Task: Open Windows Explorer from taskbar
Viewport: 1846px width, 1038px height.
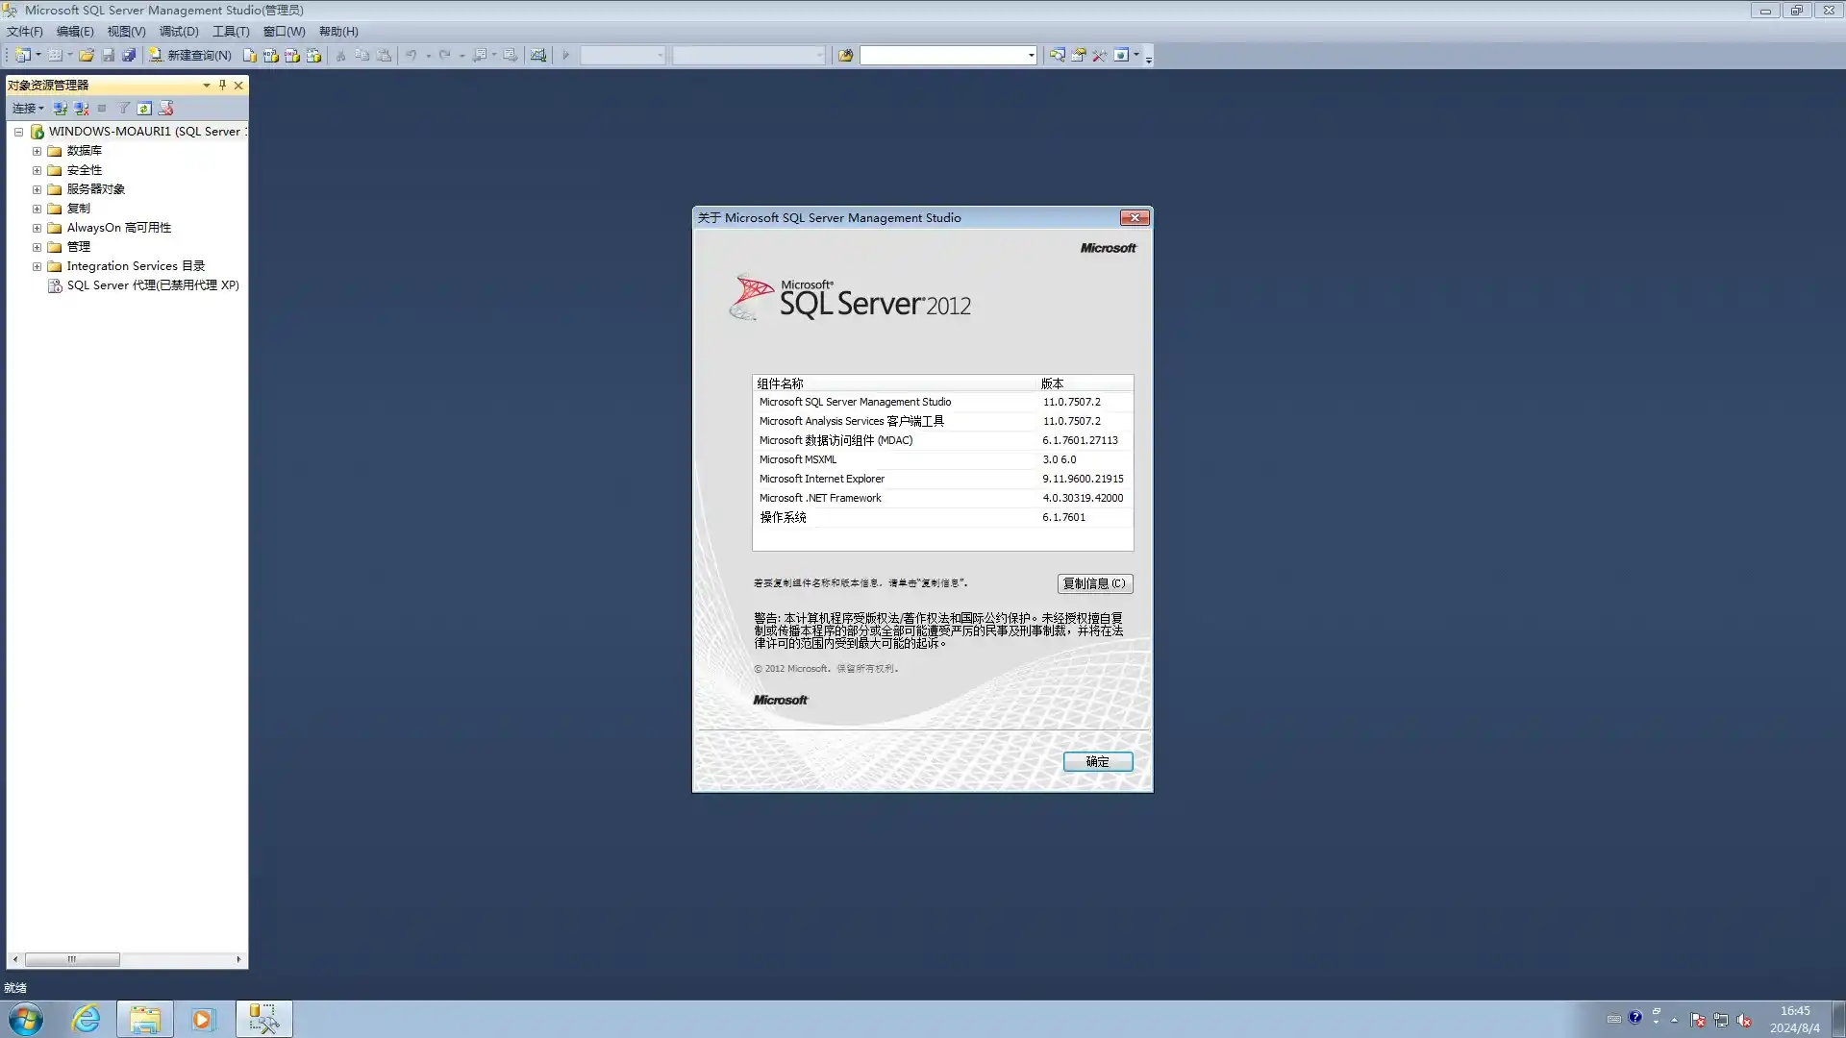Action: 145,1019
